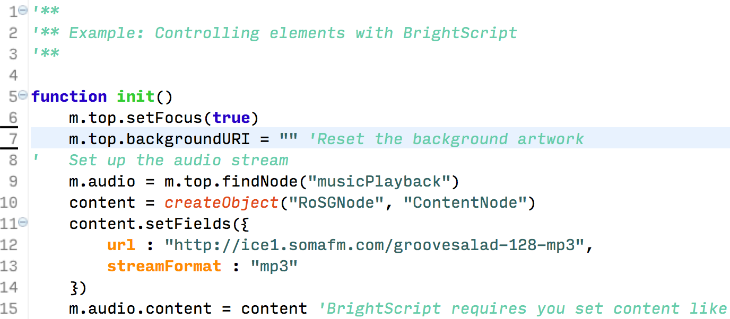Viewport: 730px width, 319px height.
Task: Click the 'streamFormat' key
Action: tap(164, 266)
